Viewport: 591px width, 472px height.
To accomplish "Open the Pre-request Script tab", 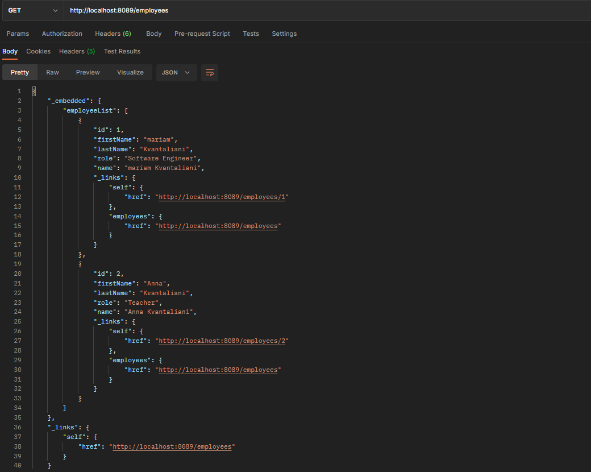I will pos(202,34).
